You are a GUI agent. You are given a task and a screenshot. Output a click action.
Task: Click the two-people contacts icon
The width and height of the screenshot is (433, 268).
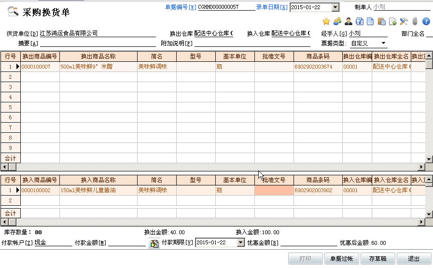pos(337,21)
